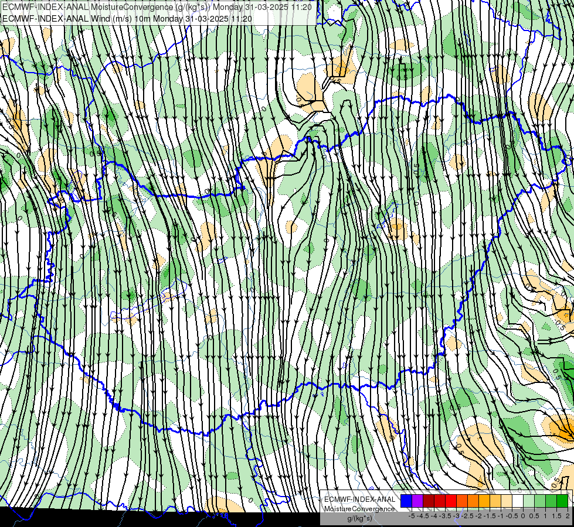The height and width of the screenshot is (527, 574).
Task: Click the g/(kg*s) unit label in legend
Action: 360,518
